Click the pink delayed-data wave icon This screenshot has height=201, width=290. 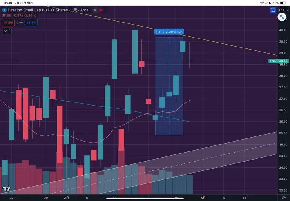pos(101,10)
